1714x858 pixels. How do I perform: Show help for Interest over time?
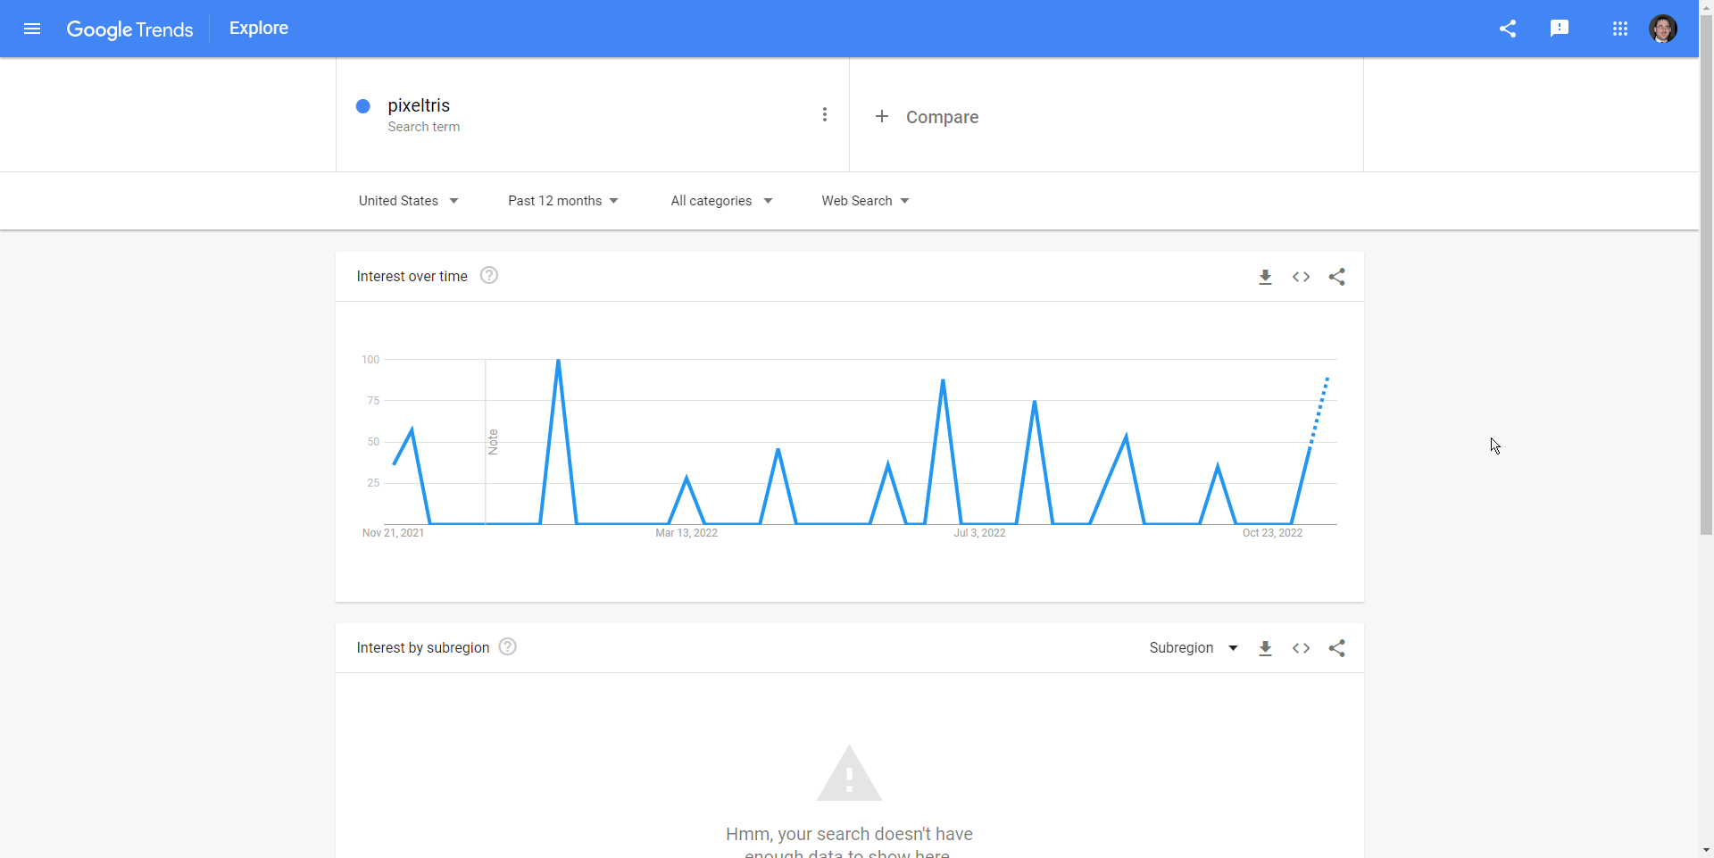click(x=489, y=275)
